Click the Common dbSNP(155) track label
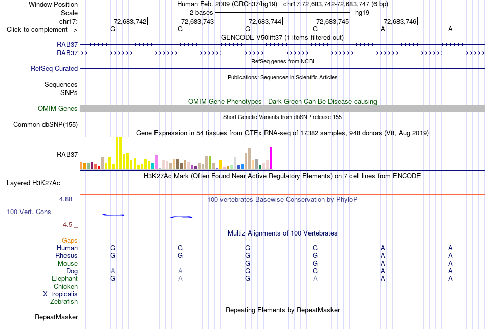This screenshot has height=329, width=486. (45, 125)
